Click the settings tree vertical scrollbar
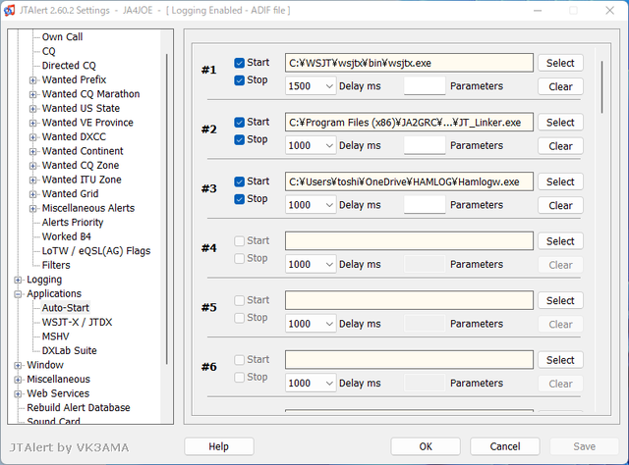 (x=167, y=209)
